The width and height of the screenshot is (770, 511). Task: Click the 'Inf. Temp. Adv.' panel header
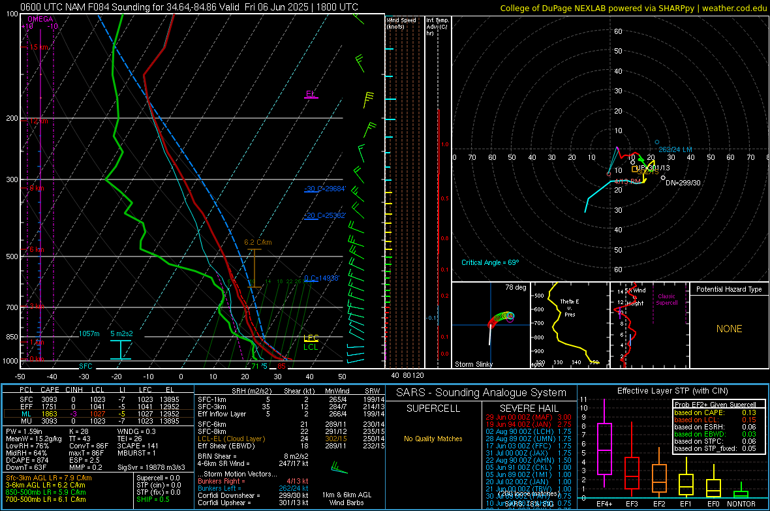click(x=437, y=27)
